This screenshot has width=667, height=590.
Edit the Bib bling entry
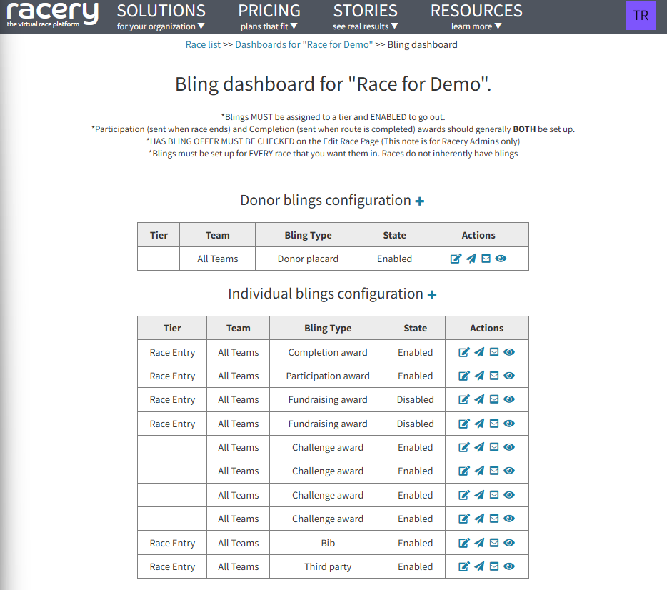(x=463, y=543)
